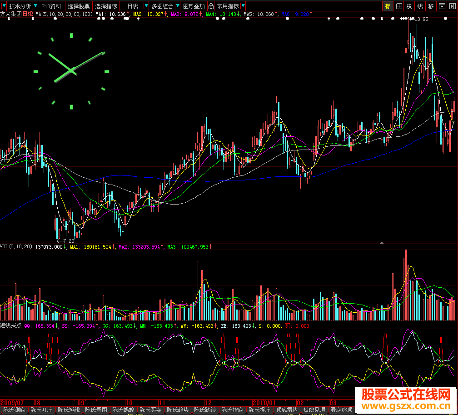Switch to the 顶底雷达 indicator tab
Viewport: 458px width, 415px height.
click(287, 410)
